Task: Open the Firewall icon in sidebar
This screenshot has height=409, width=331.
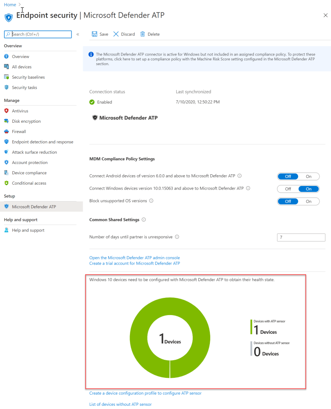Action: [x=6, y=132]
